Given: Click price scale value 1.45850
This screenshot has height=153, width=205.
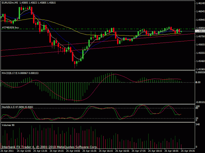Looking at the screenshot, I should 200,28.
